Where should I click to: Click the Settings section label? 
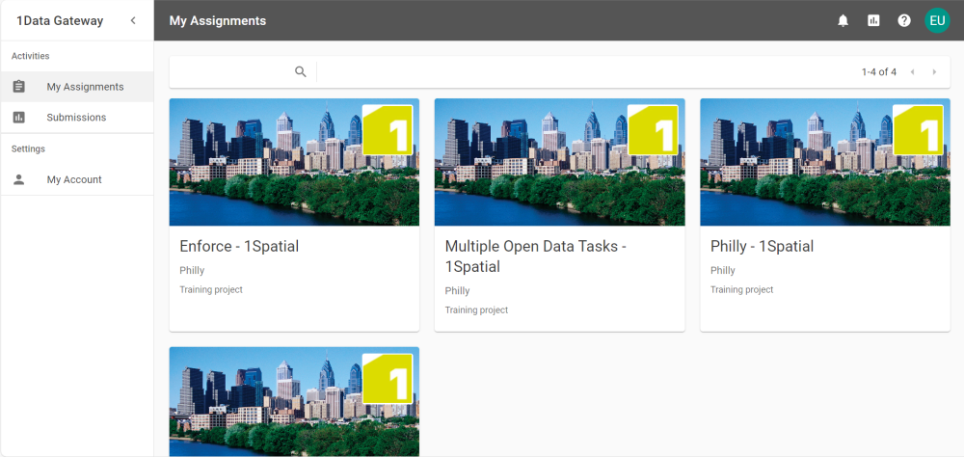(x=28, y=148)
